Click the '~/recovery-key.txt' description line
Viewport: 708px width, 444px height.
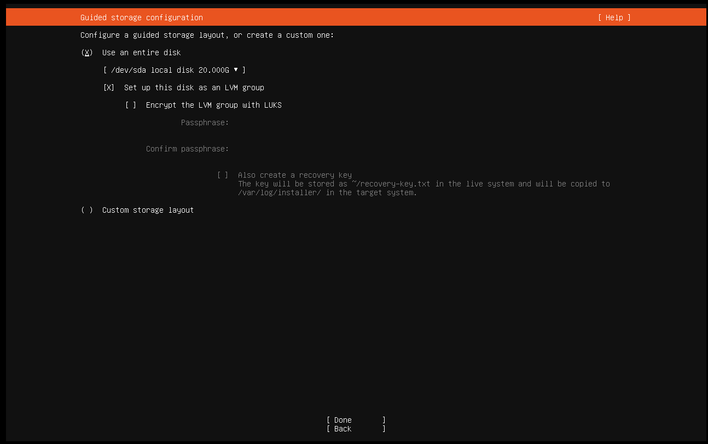pos(424,184)
